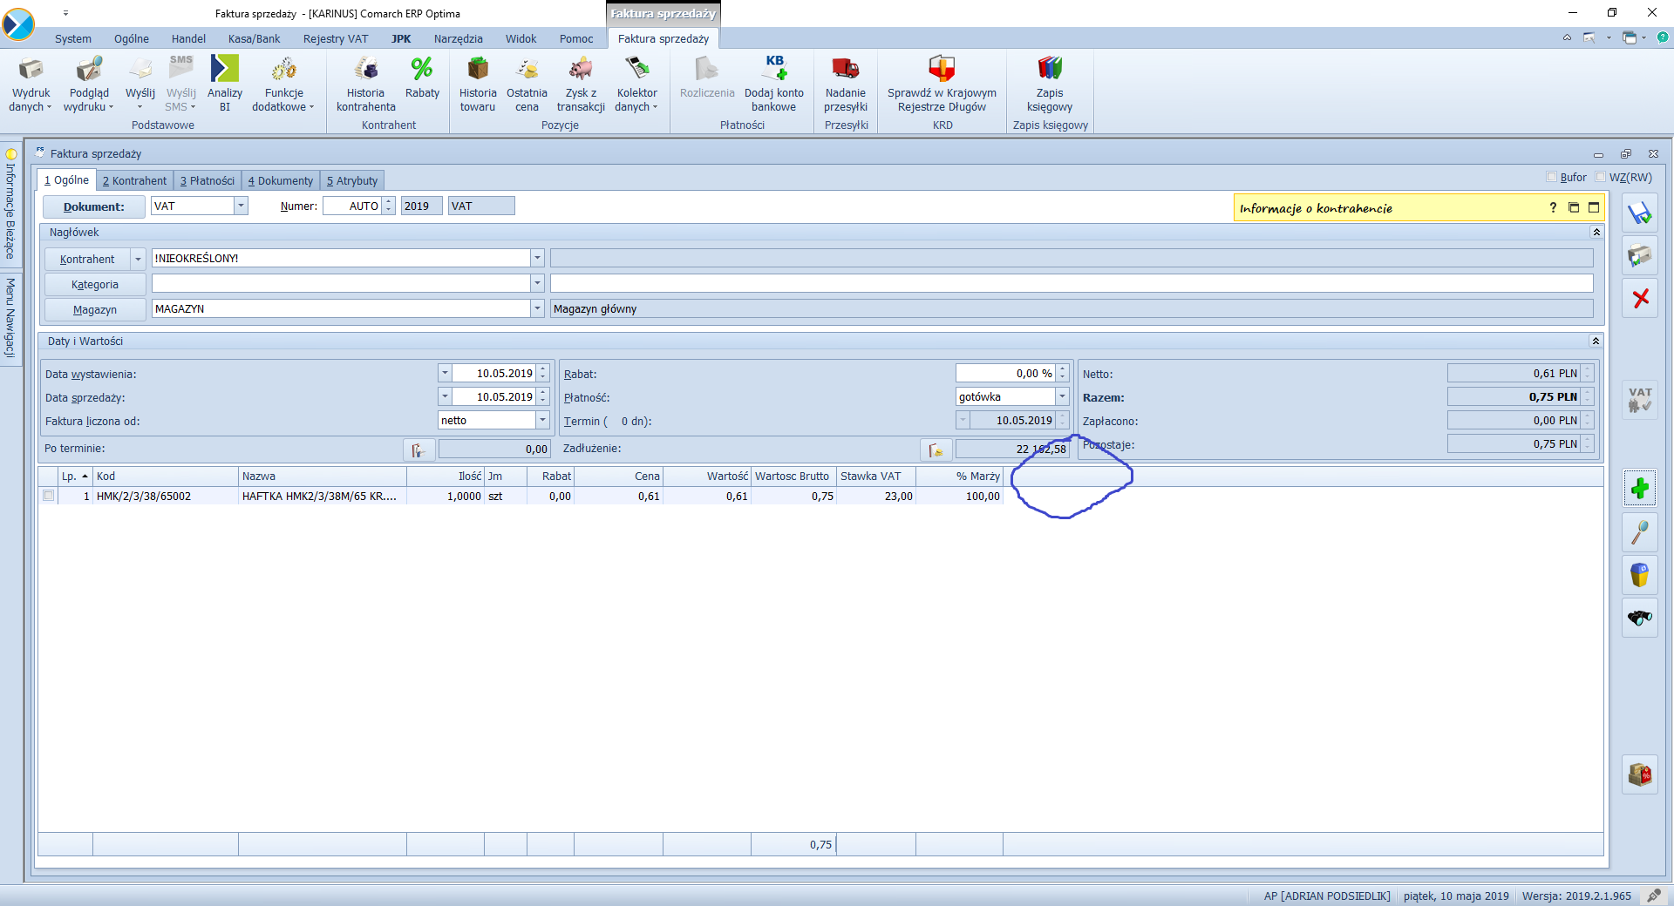
Task: Open the Magazyn dropdown
Action: (537, 308)
